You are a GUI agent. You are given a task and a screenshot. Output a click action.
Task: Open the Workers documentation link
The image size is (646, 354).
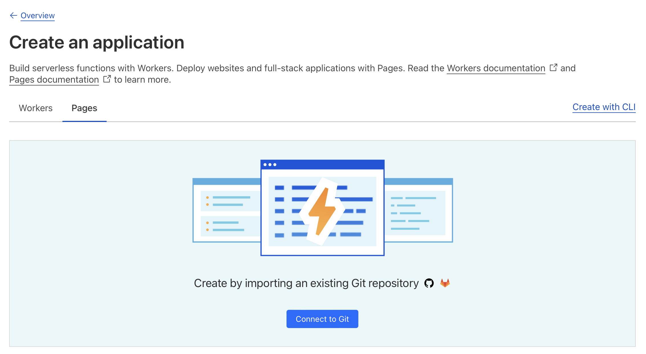496,68
